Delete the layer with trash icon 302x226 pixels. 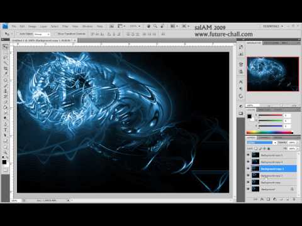294,200
